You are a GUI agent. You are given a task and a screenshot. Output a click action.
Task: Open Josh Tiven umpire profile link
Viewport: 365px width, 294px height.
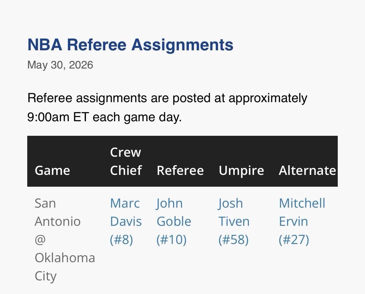point(234,221)
